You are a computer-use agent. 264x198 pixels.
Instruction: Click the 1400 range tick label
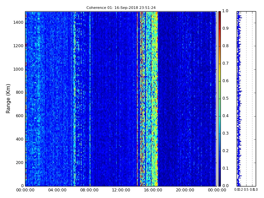click(x=18, y=22)
